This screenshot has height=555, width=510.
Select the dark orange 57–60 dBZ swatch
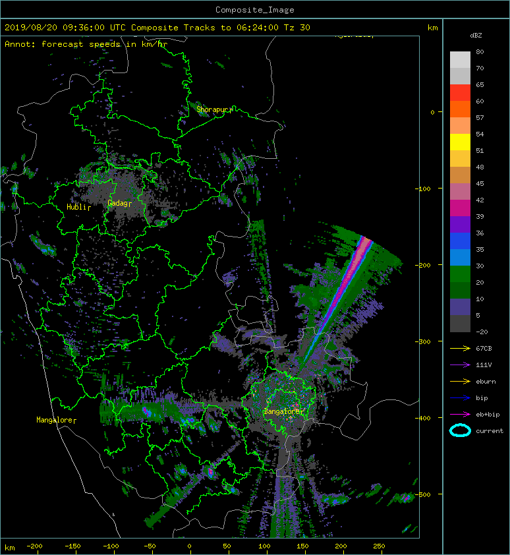tap(460, 109)
